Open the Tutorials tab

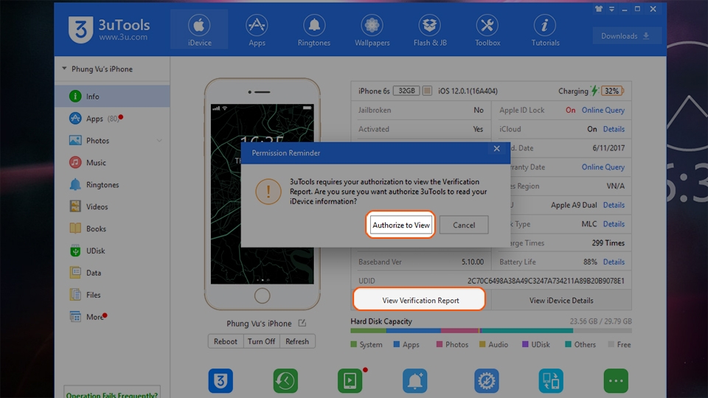[545, 29]
